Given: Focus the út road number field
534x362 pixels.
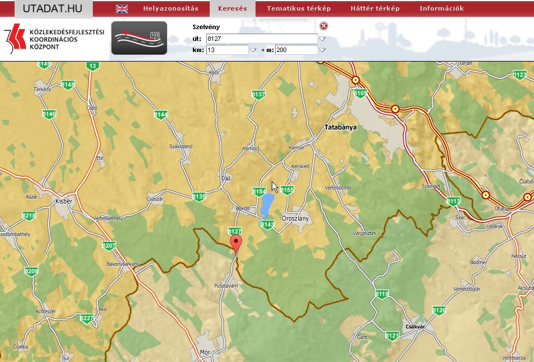Looking at the screenshot, I should 261,39.
